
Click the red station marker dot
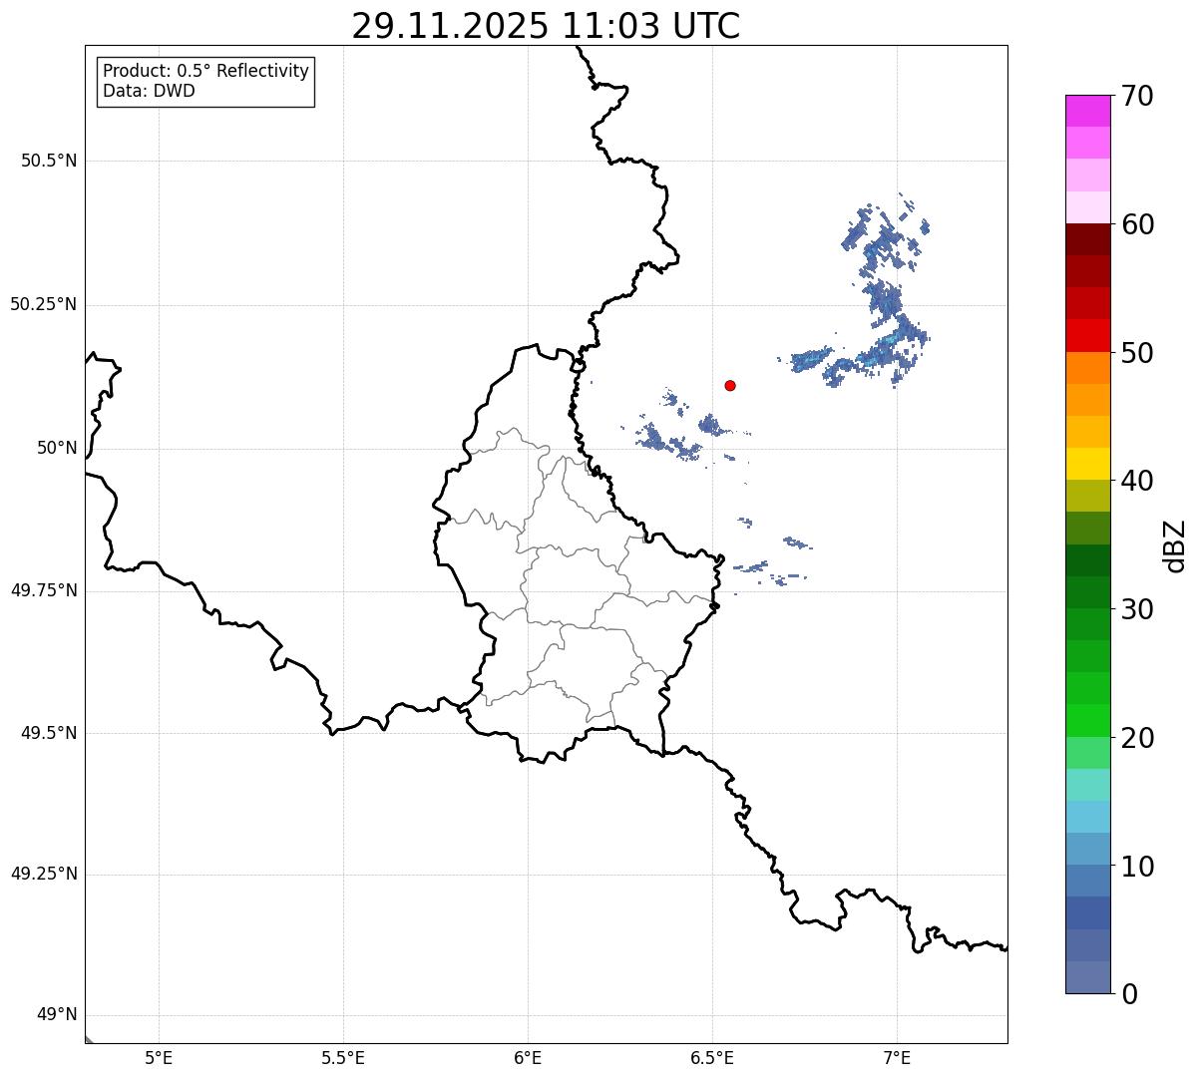[x=730, y=385]
